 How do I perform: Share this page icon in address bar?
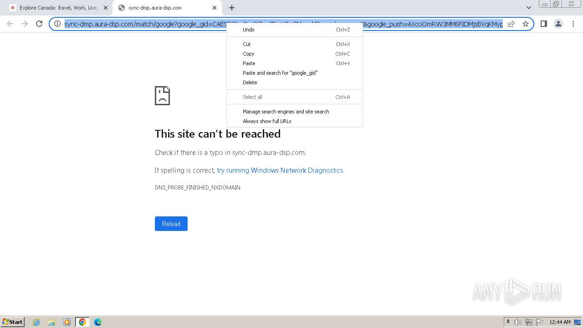(x=511, y=24)
